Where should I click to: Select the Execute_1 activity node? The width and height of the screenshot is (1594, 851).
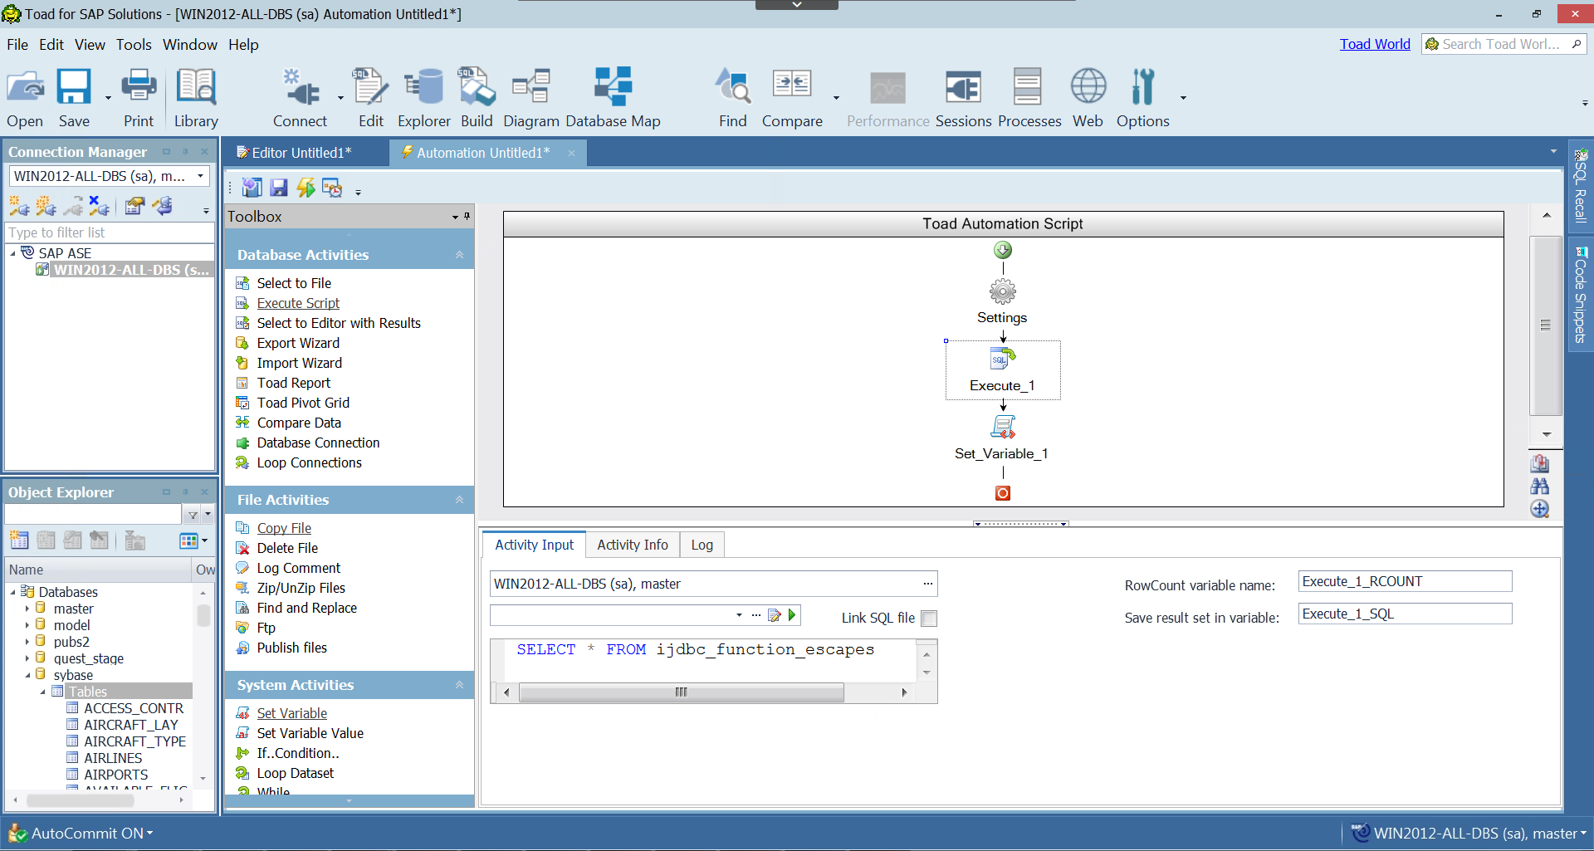[1002, 370]
